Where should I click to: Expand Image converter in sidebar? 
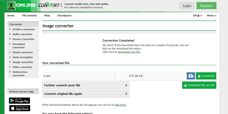23,62
